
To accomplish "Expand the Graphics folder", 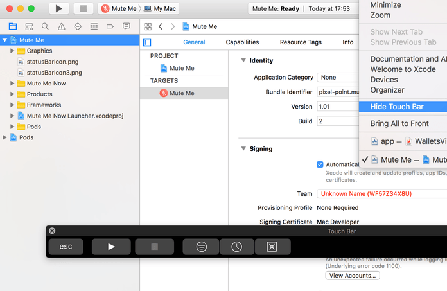I will tap(12, 51).
